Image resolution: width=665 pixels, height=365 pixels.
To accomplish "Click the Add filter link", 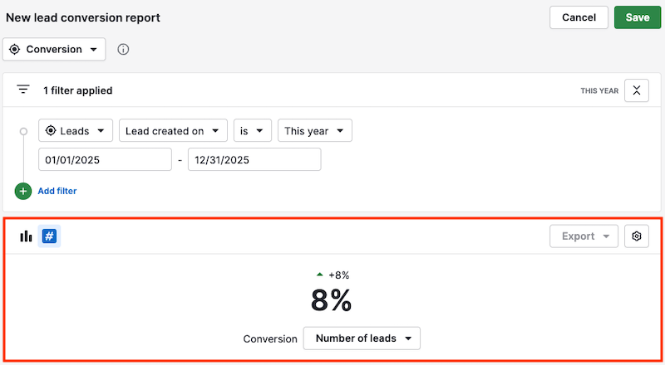I will click(x=57, y=191).
